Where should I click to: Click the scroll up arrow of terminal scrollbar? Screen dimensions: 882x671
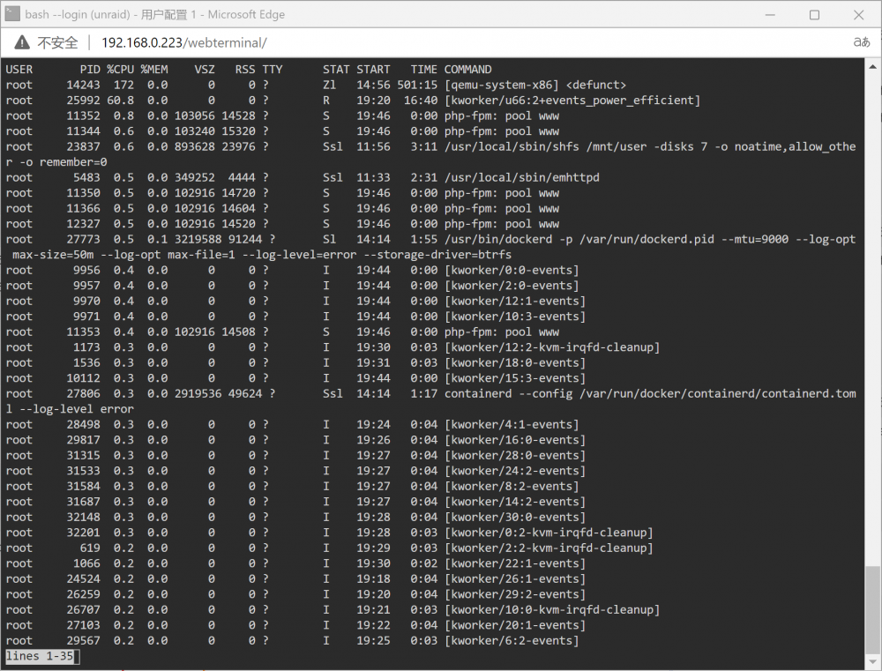[872, 65]
